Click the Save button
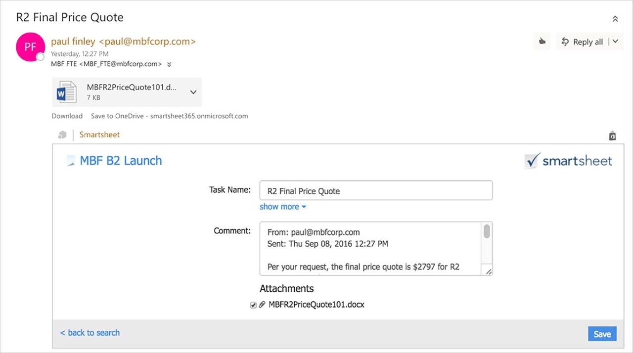The width and height of the screenshot is (633, 353). (x=602, y=334)
